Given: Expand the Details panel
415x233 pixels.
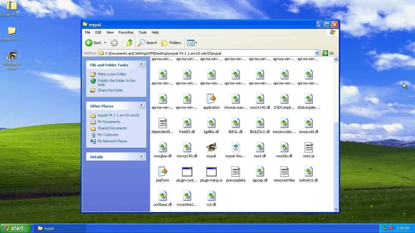Looking at the screenshot, I should pos(141,156).
